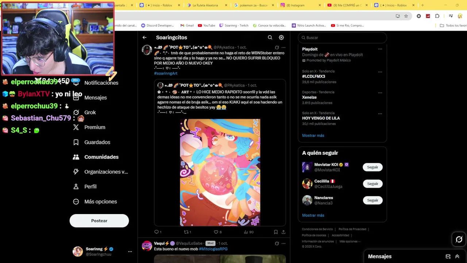The width and height of the screenshot is (467, 263).
Task: View analytics showing 90 views
Action: (x=248, y=232)
